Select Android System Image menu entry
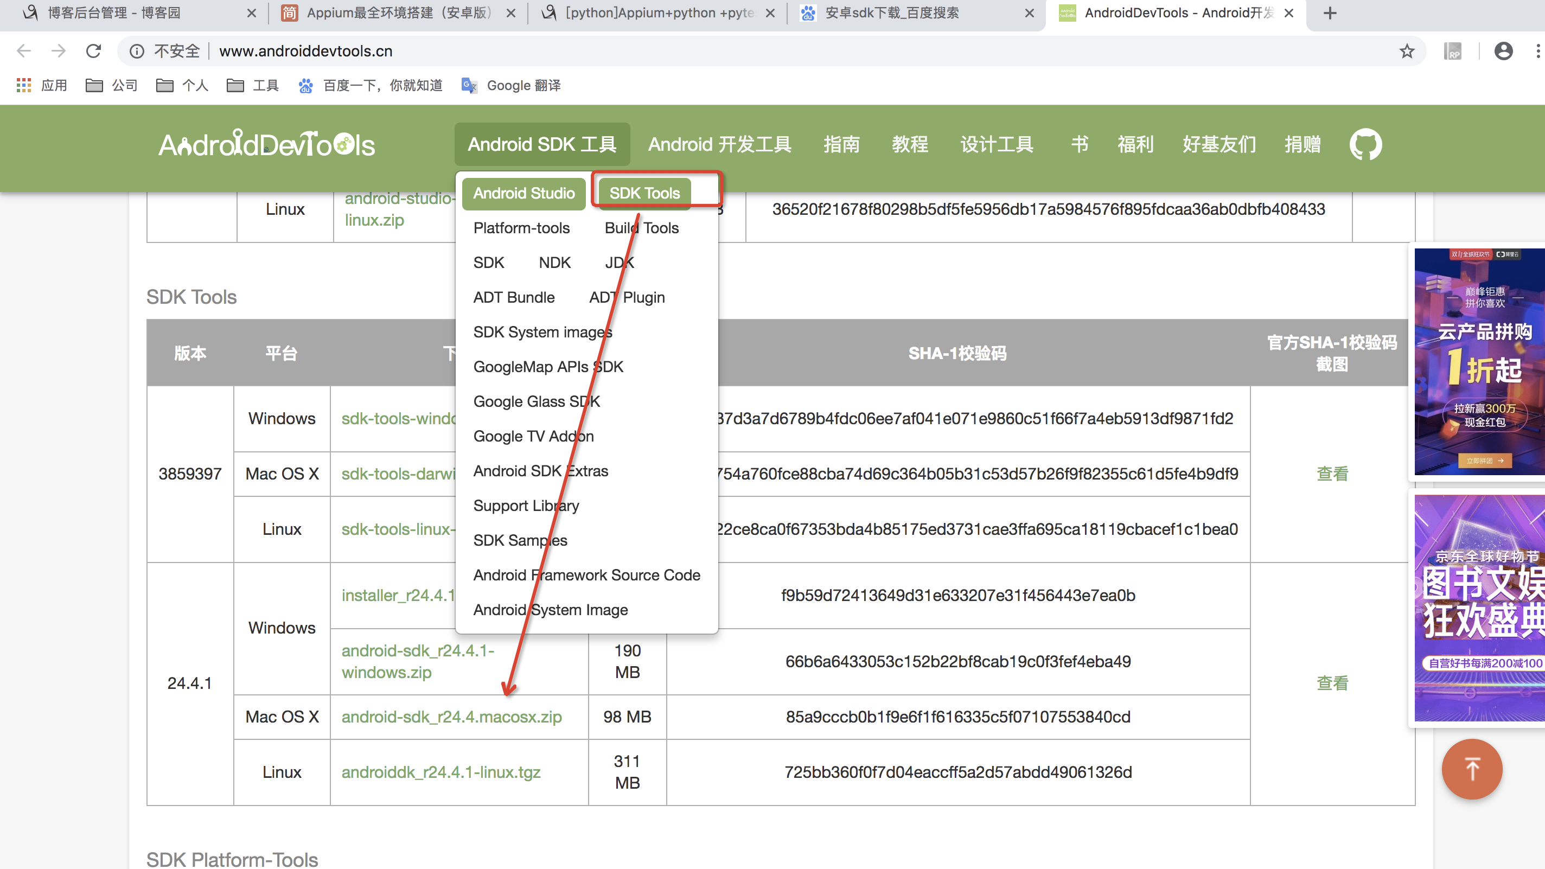The height and width of the screenshot is (869, 1545). (551, 610)
